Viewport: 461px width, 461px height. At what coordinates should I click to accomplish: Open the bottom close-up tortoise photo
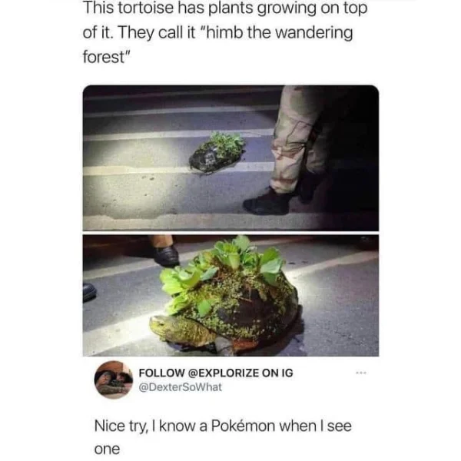[230, 296]
